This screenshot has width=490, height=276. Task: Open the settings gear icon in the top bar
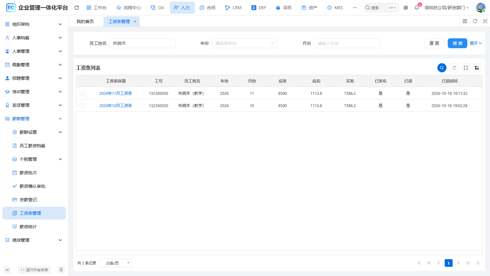(406, 8)
